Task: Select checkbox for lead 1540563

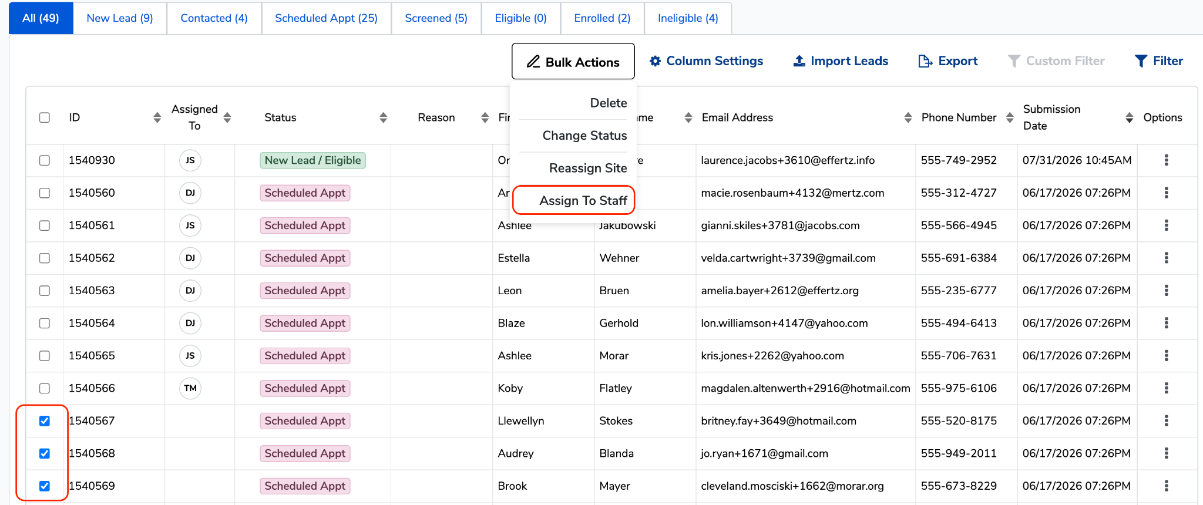Action: coord(45,291)
